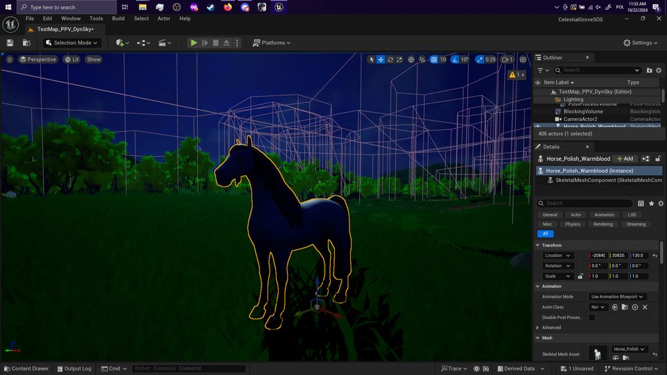Toggle rotation angle snapping

455,59
